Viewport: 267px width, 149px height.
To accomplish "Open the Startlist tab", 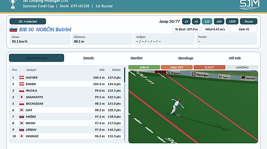I will (x=136, y=58).
